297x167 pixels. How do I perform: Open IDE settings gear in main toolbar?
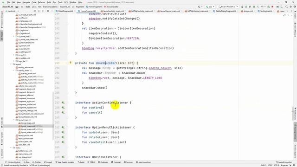coord(291,6)
